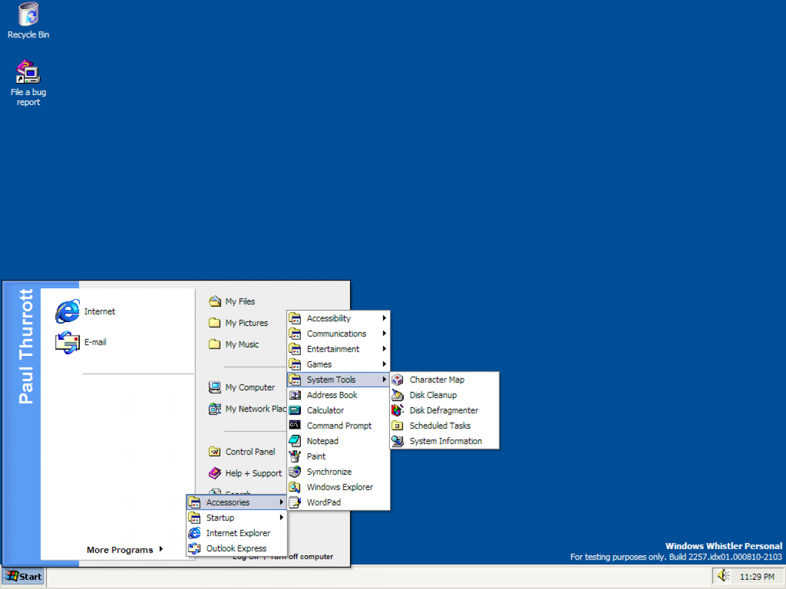Click the Notepad icon
Viewport: 786px width, 589px height.
pyautogui.click(x=295, y=441)
